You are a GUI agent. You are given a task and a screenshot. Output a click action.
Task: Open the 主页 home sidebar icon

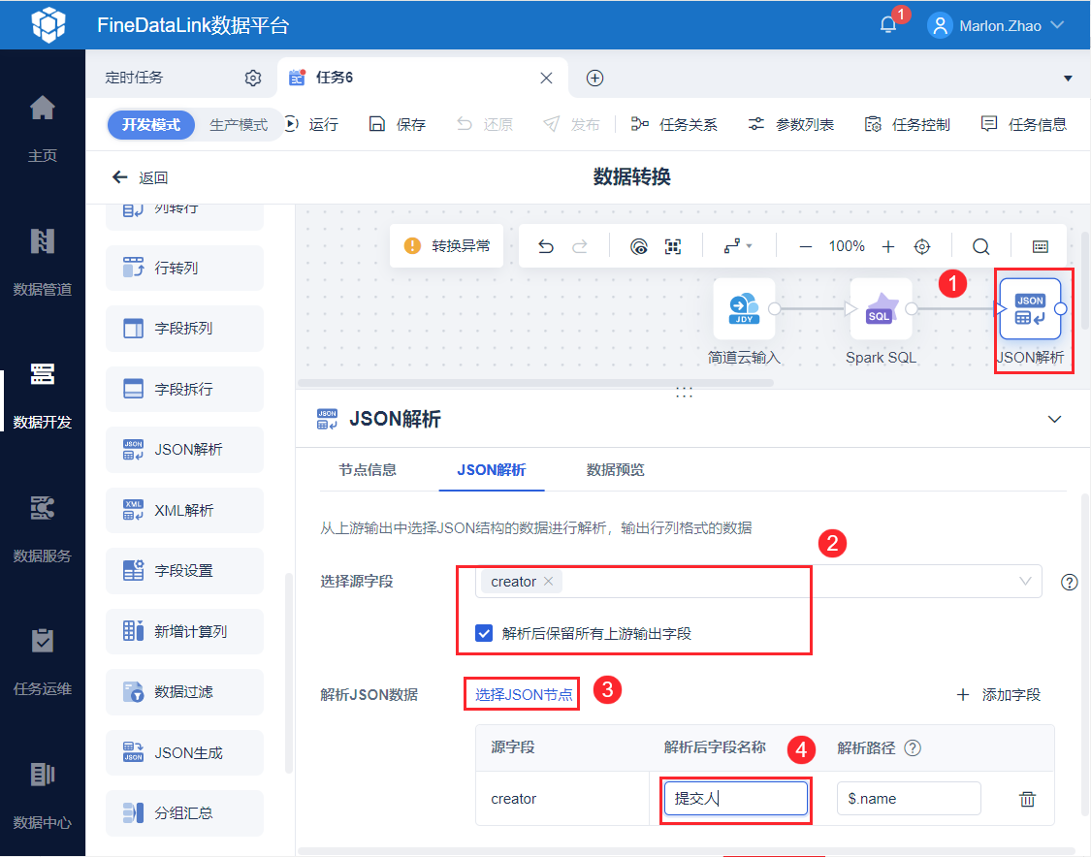pos(43,108)
